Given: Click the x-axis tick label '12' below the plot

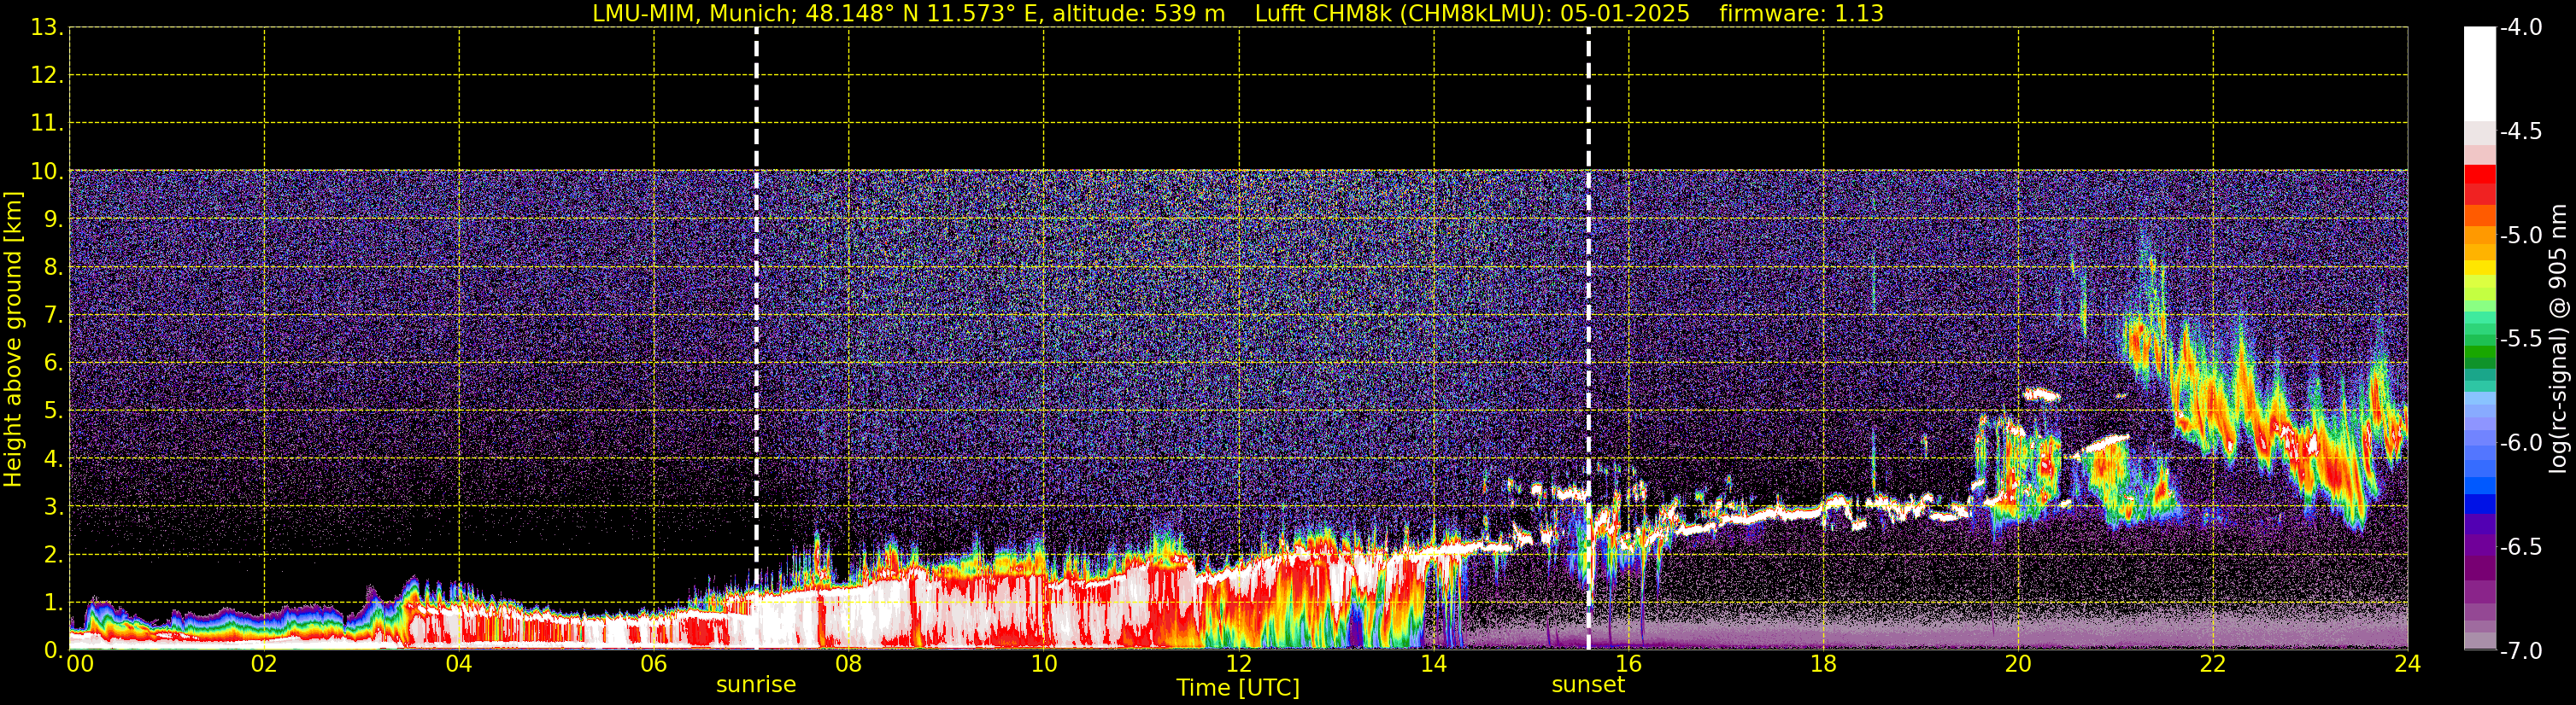Looking at the screenshot, I should tap(1239, 664).
